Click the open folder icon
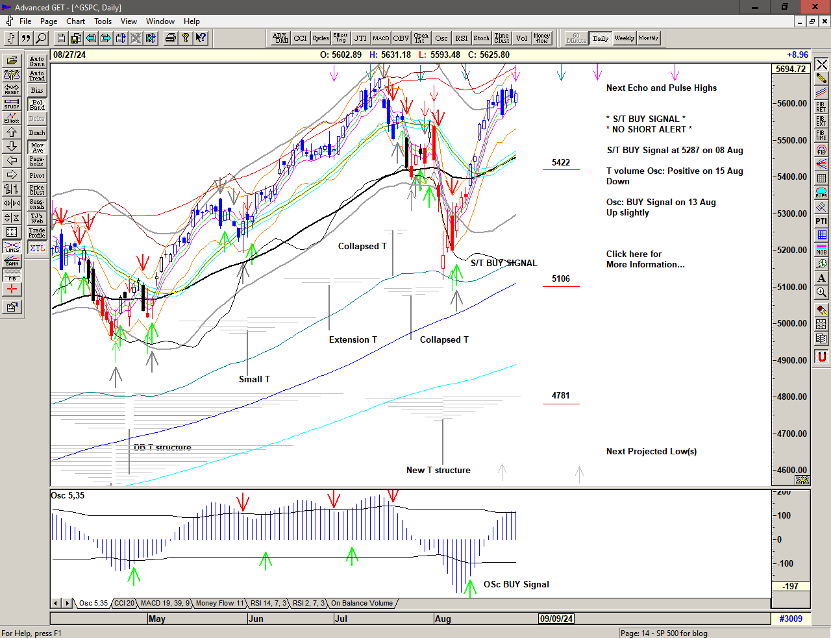 pyautogui.click(x=12, y=61)
